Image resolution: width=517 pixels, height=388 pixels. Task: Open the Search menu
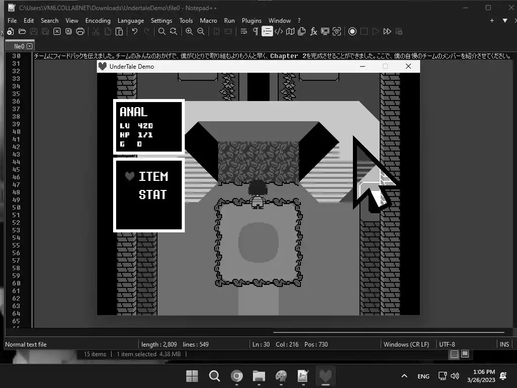point(49,20)
